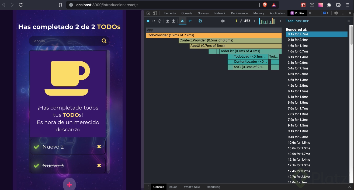This screenshot has height=190, width=354.
Task: Show more DevTools tabs
Action: tap(310, 13)
